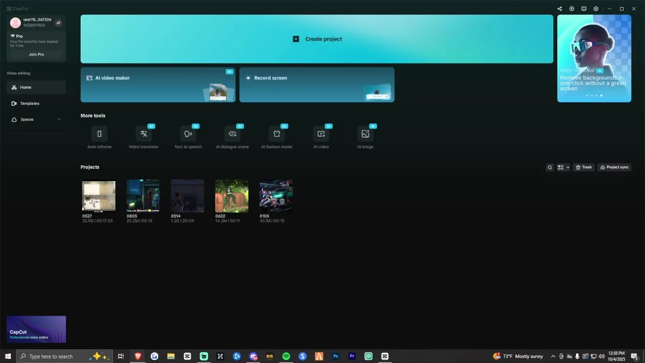Open Premiere Pro from the taskbar
Image resolution: width=645 pixels, height=363 pixels.
click(352, 356)
